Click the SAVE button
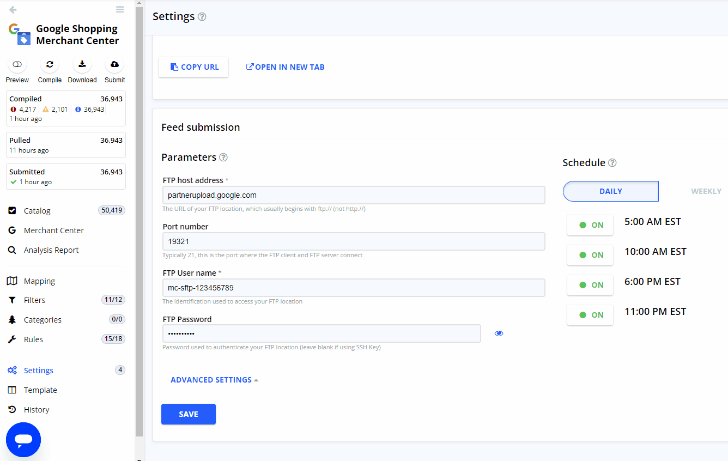Image resolution: width=728 pixels, height=461 pixels. coord(189,414)
